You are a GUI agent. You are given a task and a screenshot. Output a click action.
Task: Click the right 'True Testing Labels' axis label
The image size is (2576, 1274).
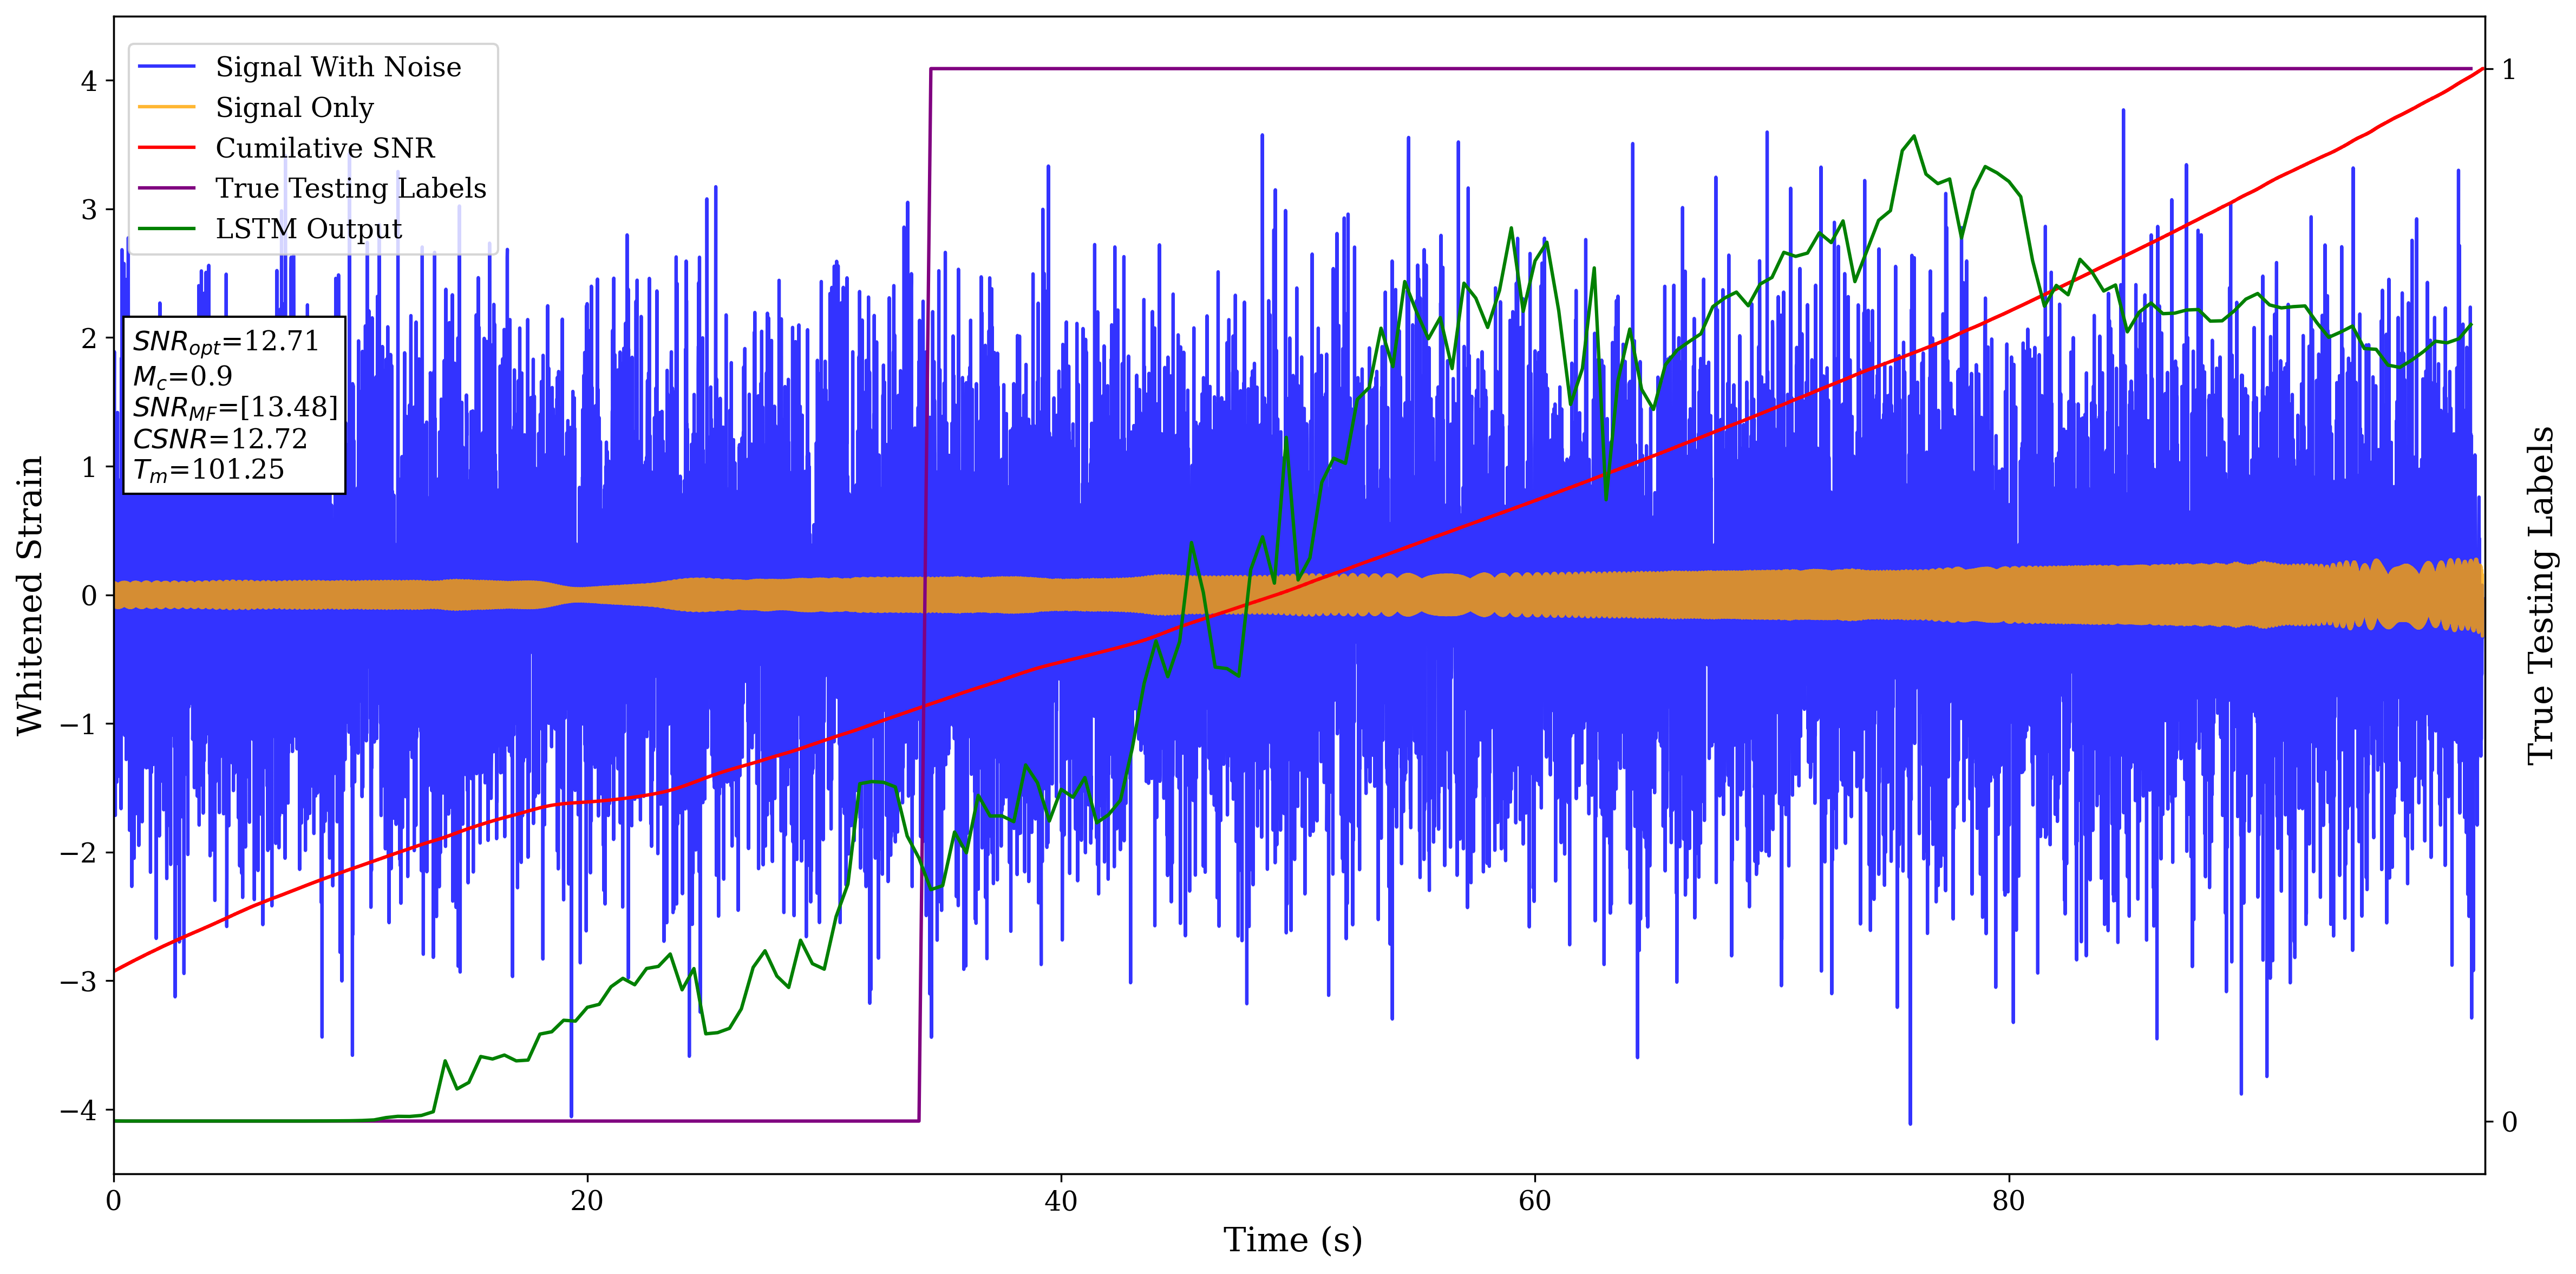(x=2541, y=595)
